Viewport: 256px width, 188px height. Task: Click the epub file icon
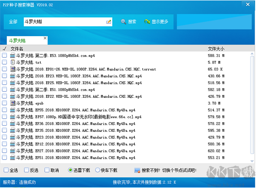coord(13,103)
